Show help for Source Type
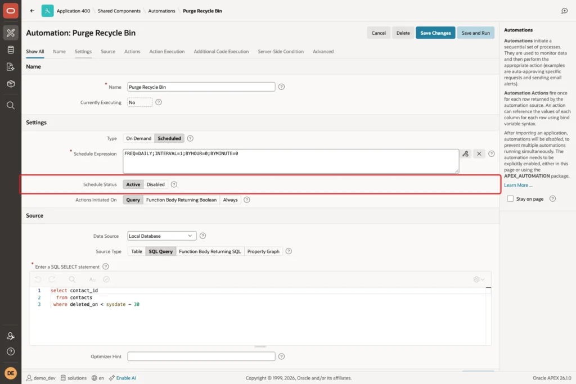The height and width of the screenshot is (384, 576). coord(289,251)
